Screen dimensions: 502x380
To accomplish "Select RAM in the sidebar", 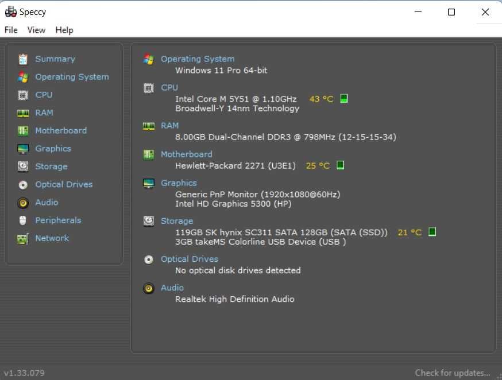I will (44, 113).
